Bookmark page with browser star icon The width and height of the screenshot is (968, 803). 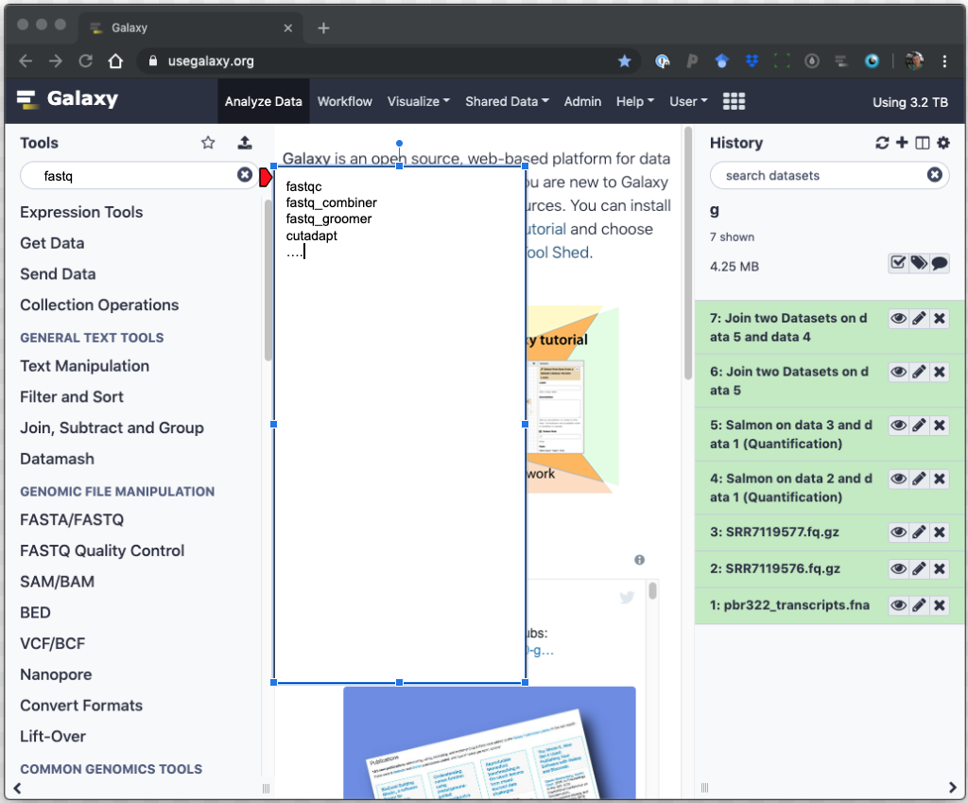tap(625, 61)
